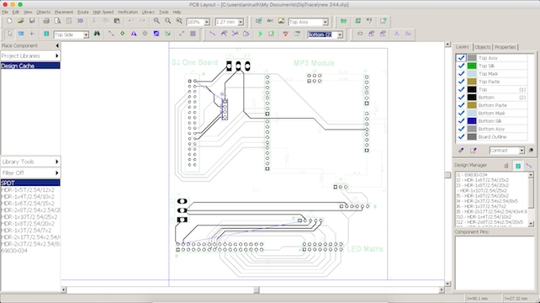Open the 1.27 mm grid size dropdown
The image size is (540, 303).
241,22
